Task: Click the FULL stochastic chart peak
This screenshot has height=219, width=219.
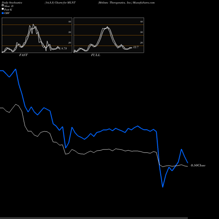Action: pos(107,27)
